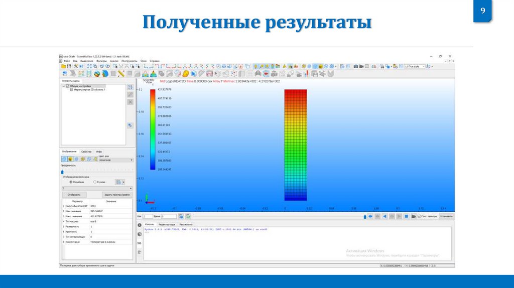Open the Справка menu
514x288 pixels.
coord(155,61)
